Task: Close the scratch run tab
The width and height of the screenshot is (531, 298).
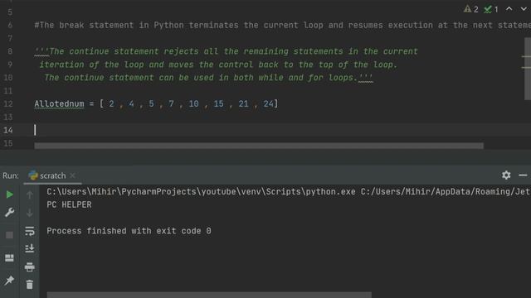Action: 72,175
